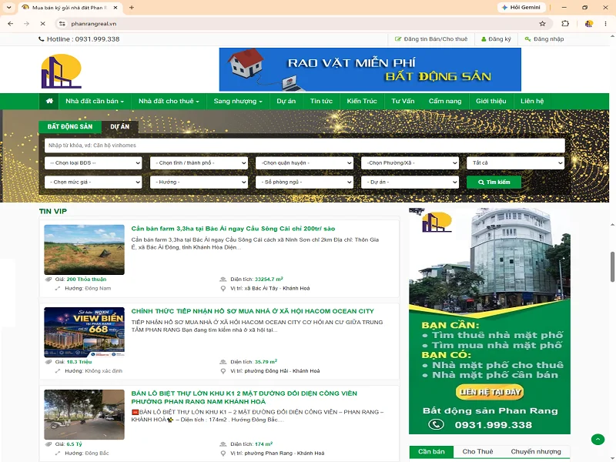The height and width of the screenshot is (462, 616).
Task: Select the DỰ ÁN search tab
Action: click(x=120, y=126)
